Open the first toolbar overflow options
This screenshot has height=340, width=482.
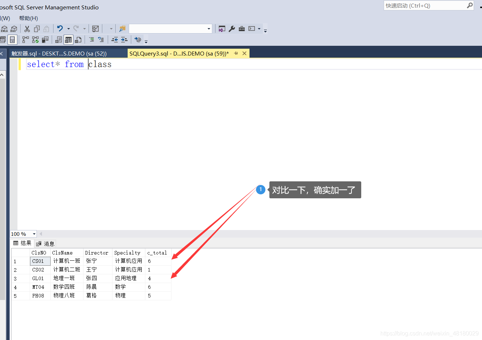coord(265,30)
